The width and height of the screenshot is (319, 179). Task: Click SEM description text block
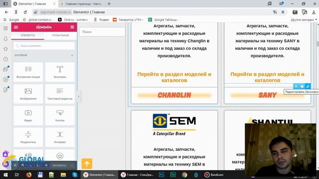pos(174,157)
